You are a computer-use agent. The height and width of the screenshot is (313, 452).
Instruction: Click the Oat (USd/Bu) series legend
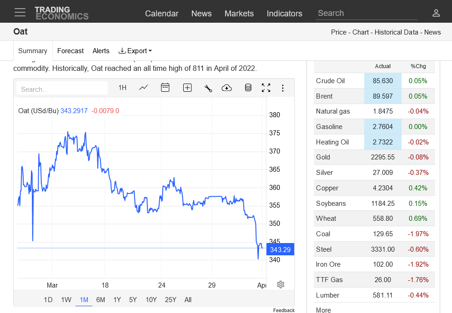point(38,111)
